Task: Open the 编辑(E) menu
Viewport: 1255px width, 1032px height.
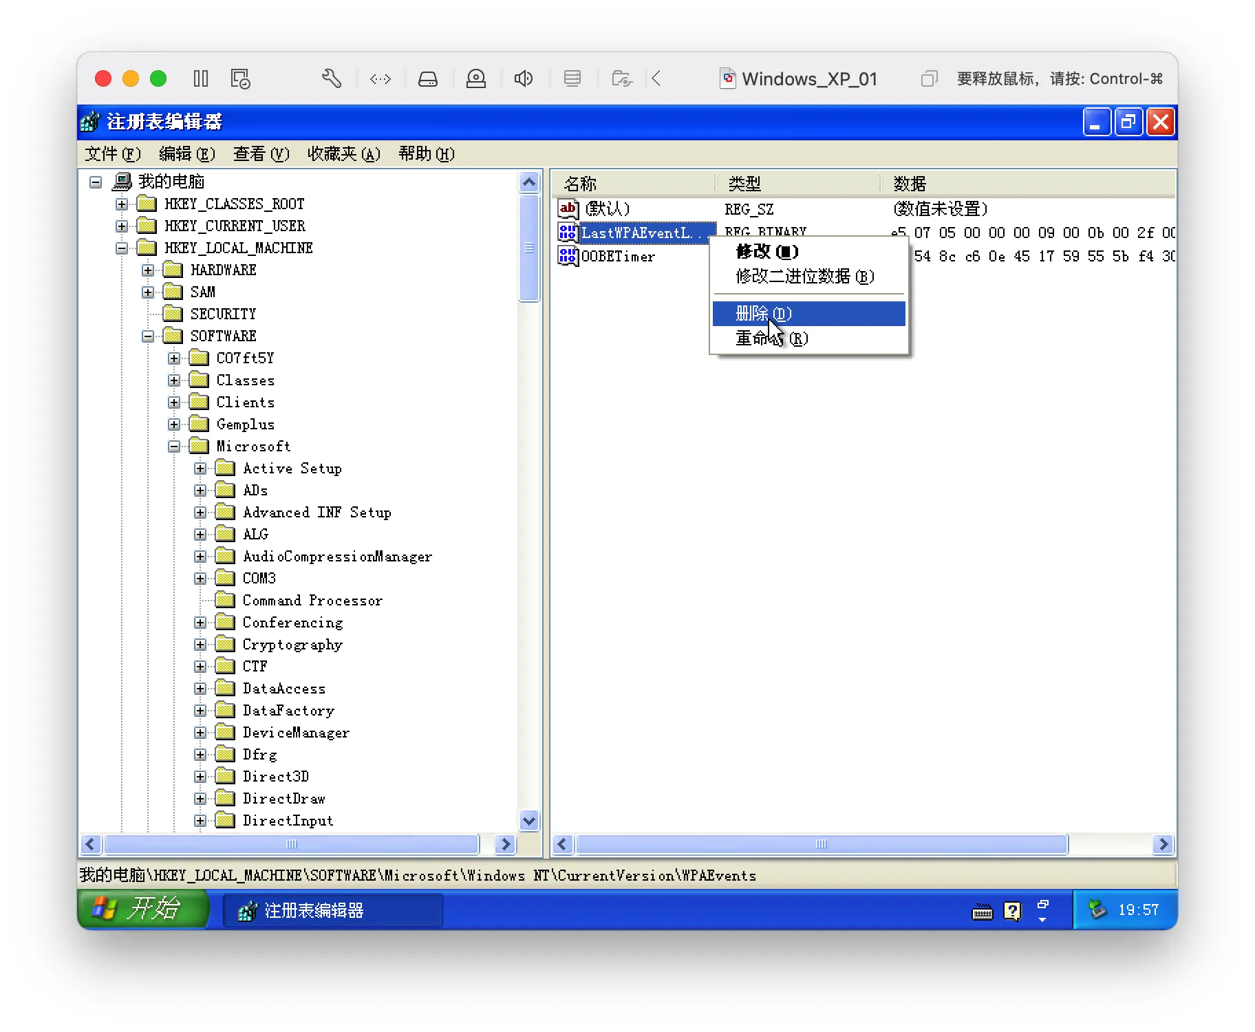Action: pos(187,154)
